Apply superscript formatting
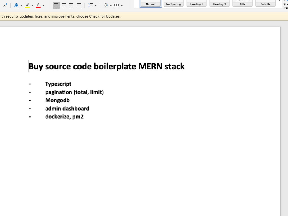The height and width of the screenshot is (216, 288). 5,5
